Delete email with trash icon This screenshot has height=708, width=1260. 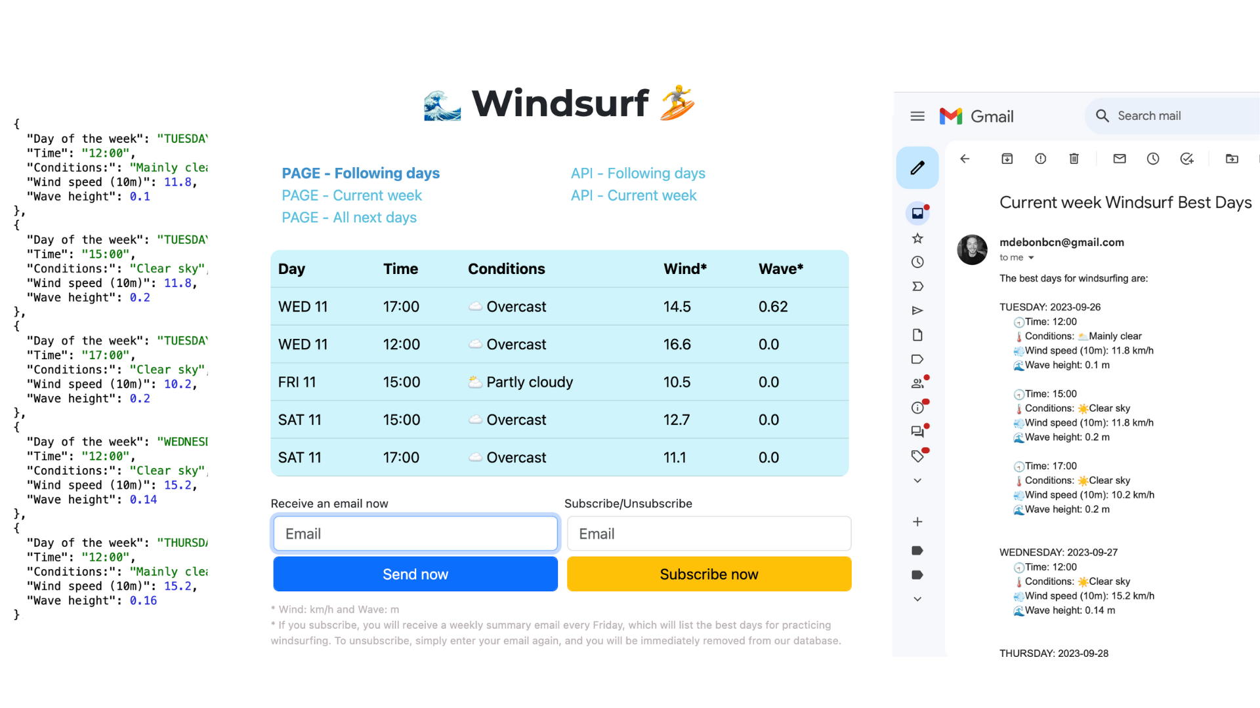1074,159
